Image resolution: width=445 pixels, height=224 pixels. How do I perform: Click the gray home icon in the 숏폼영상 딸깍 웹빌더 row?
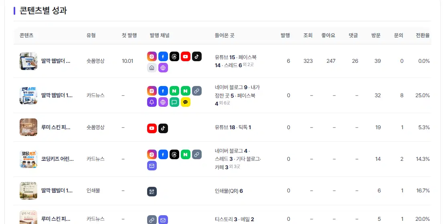152,68
